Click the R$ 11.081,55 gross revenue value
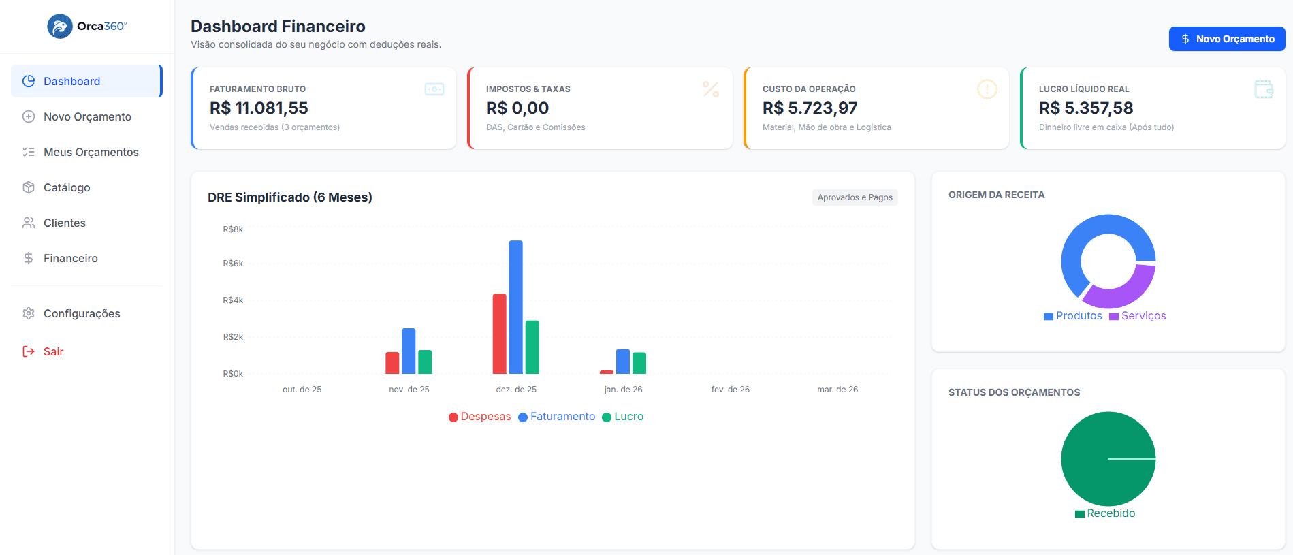 (x=259, y=108)
